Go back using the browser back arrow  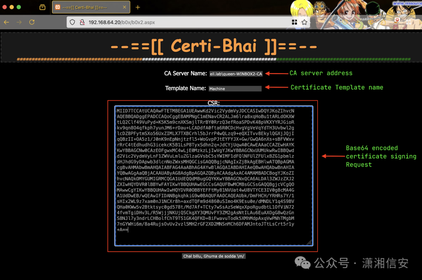[7, 22]
